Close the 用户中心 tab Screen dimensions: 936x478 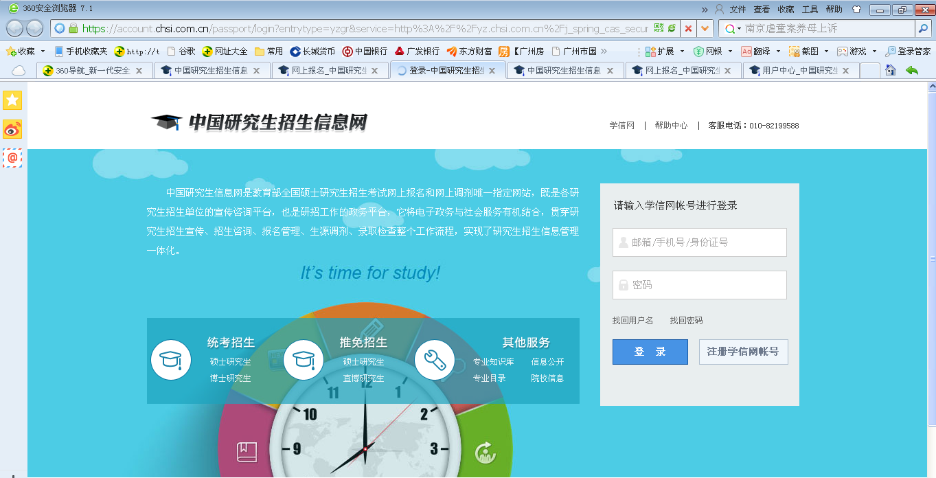[846, 70]
